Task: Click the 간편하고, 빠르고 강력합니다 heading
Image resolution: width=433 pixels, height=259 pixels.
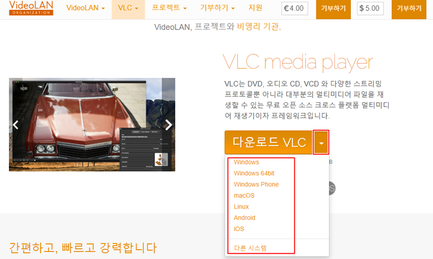Action: tap(83, 247)
